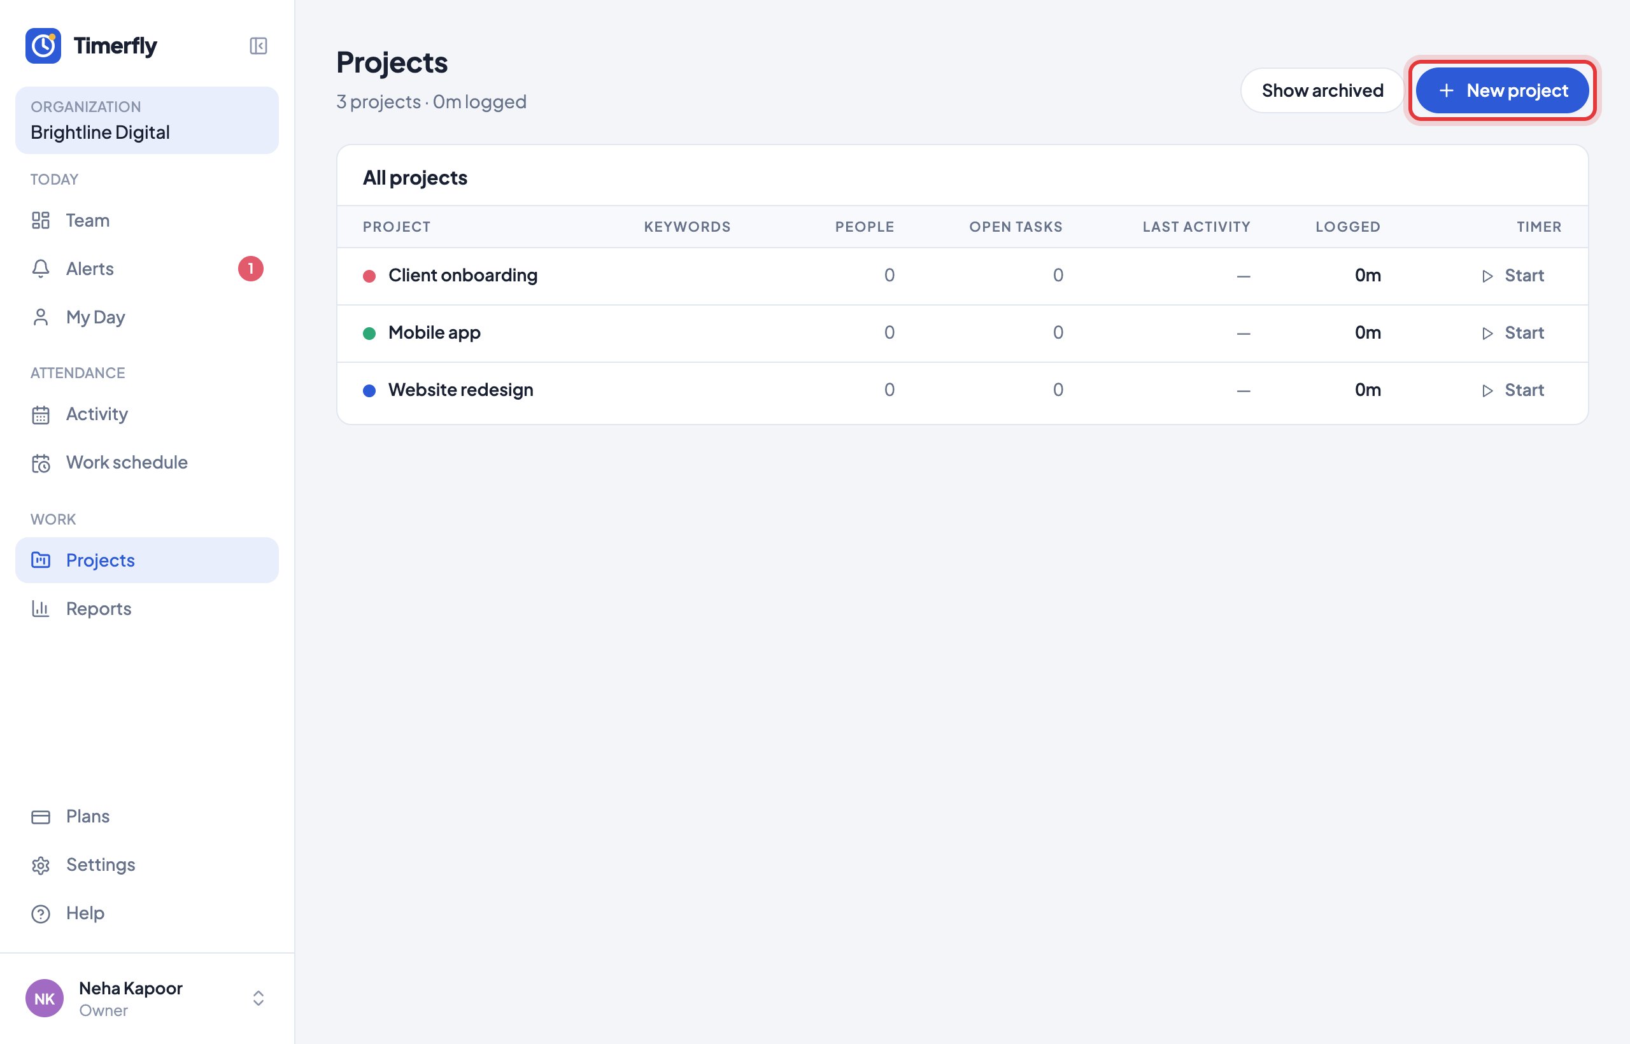The width and height of the screenshot is (1630, 1044).
Task: Click the LOGGED column header
Action: [x=1348, y=227]
